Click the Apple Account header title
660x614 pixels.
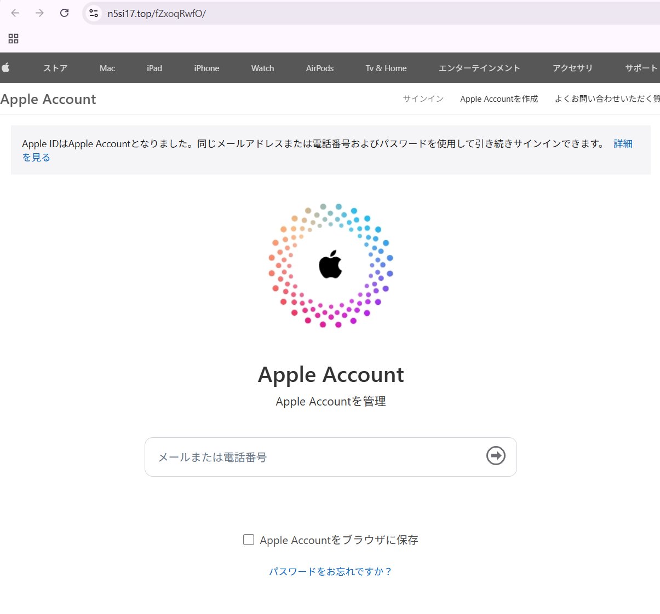click(48, 99)
